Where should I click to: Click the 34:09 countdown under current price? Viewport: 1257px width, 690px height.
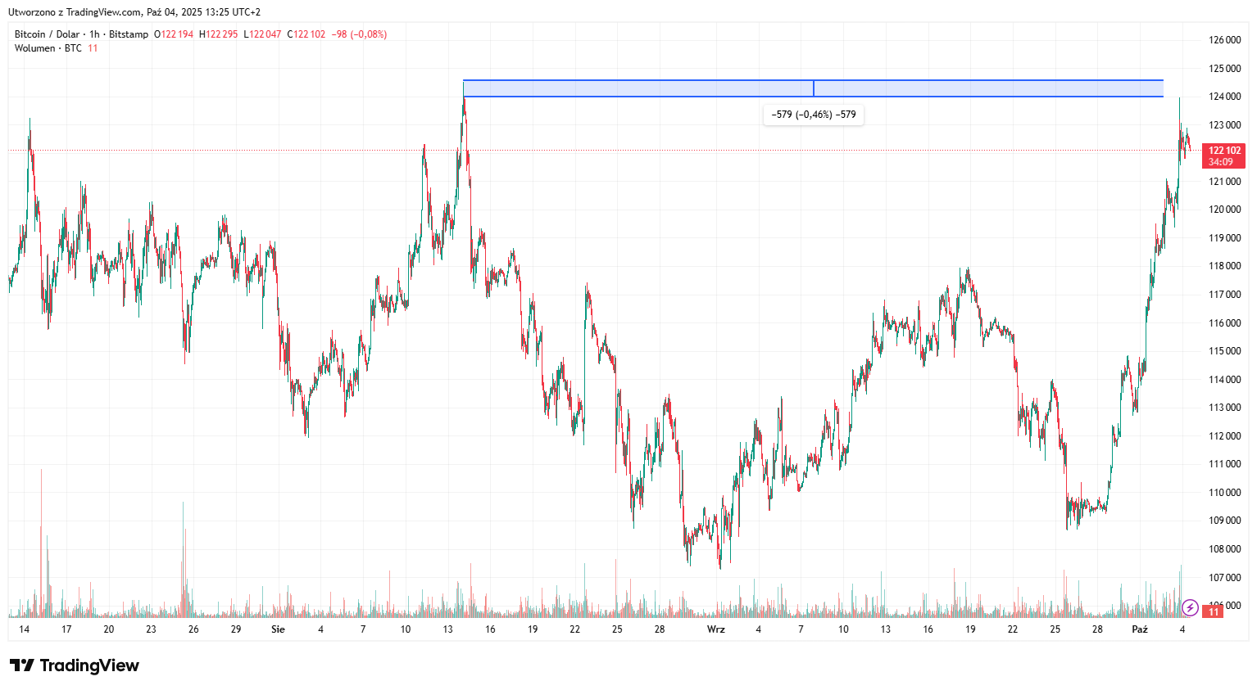coord(1220,162)
